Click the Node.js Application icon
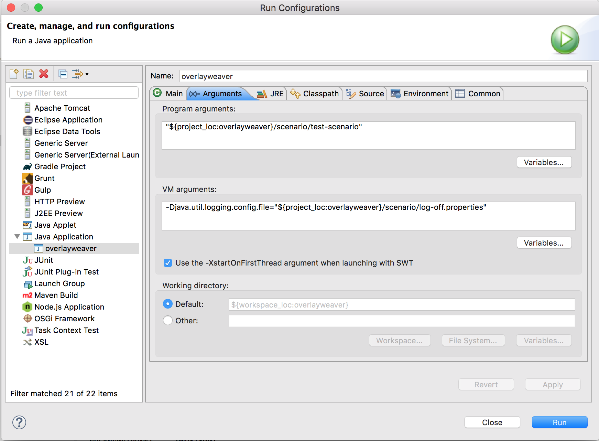The height and width of the screenshot is (441, 599). pyautogui.click(x=28, y=307)
